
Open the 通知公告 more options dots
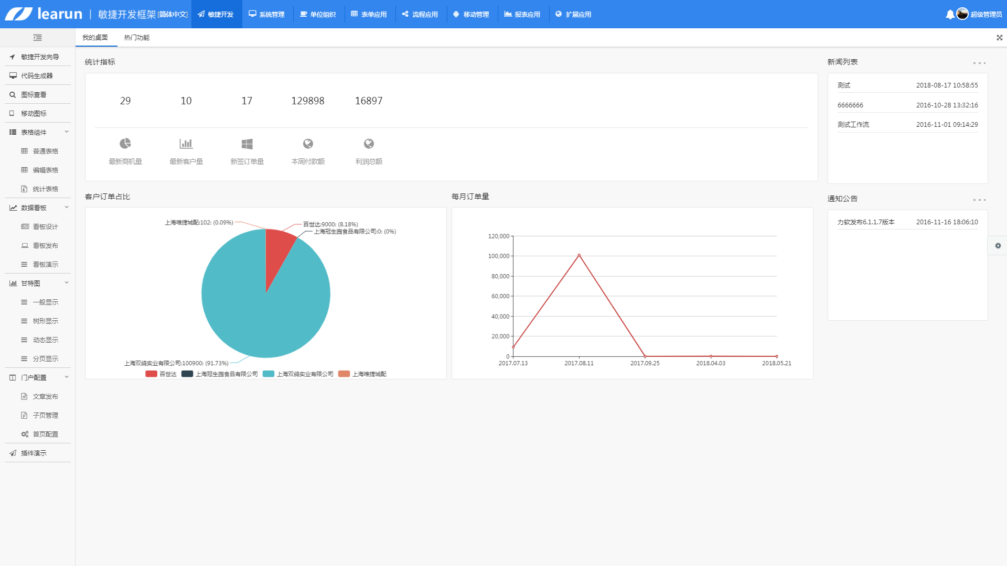pyautogui.click(x=979, y=200)
